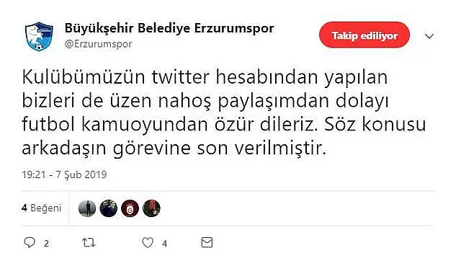Click the reply count number 2

coord(46,244)
